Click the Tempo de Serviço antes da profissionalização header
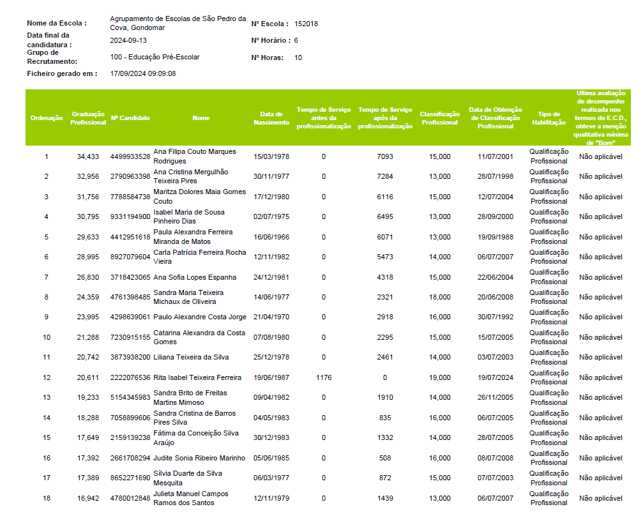This screenshot has height=516, width=643. point(324,118)
